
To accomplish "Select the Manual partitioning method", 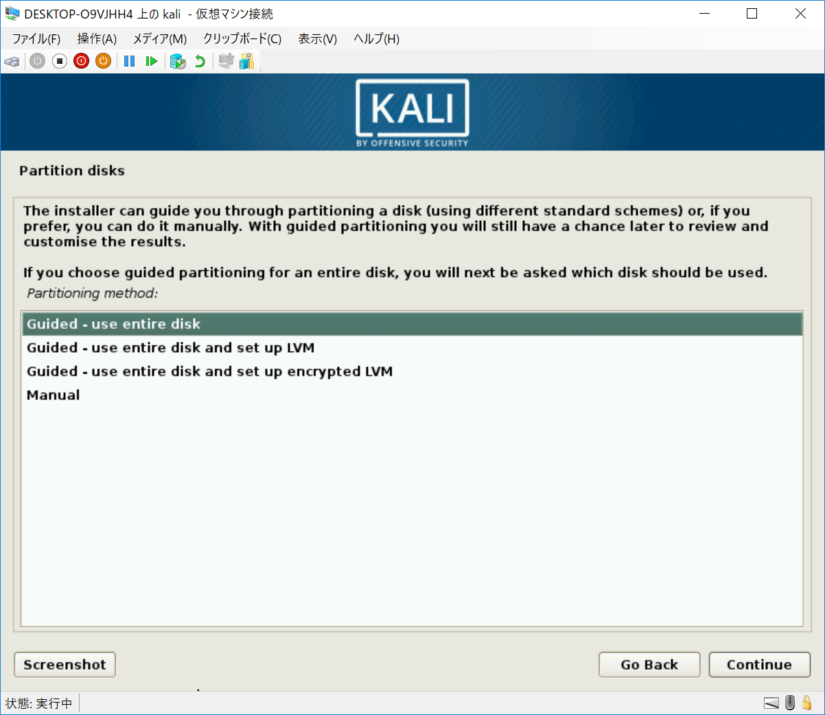I will click(53, 395).
